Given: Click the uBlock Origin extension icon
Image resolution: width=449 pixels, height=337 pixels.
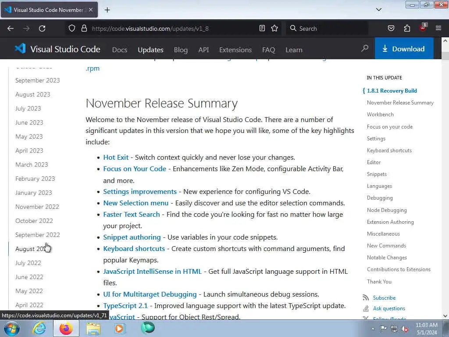Looking at the screenshot, I should (x=423, y=28).
